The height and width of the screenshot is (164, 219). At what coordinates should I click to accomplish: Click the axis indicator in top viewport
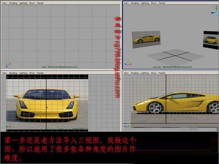[8, 65]
